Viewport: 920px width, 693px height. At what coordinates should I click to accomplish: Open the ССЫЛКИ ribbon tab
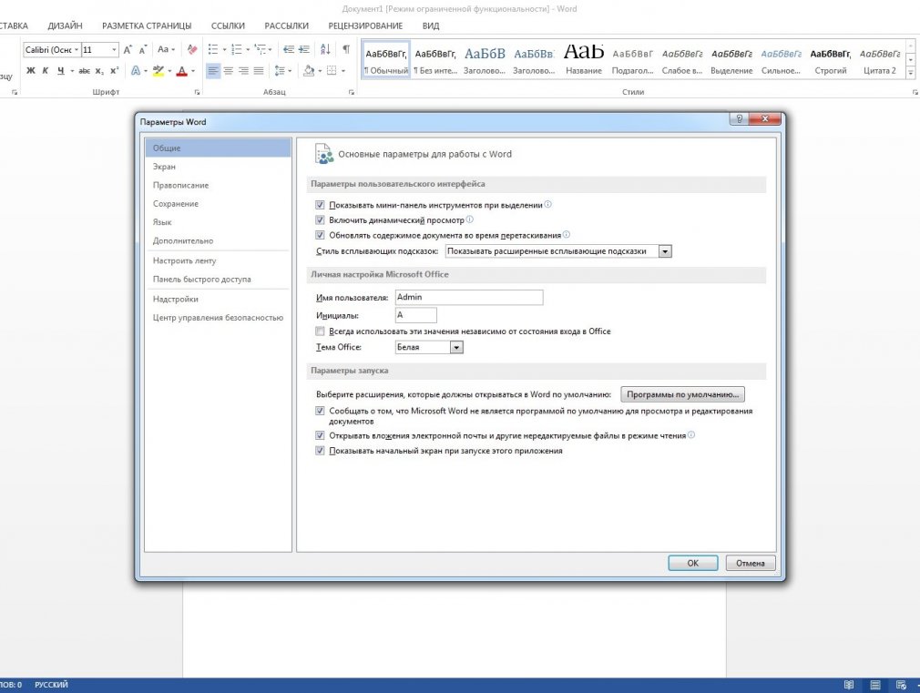[229, 25]
